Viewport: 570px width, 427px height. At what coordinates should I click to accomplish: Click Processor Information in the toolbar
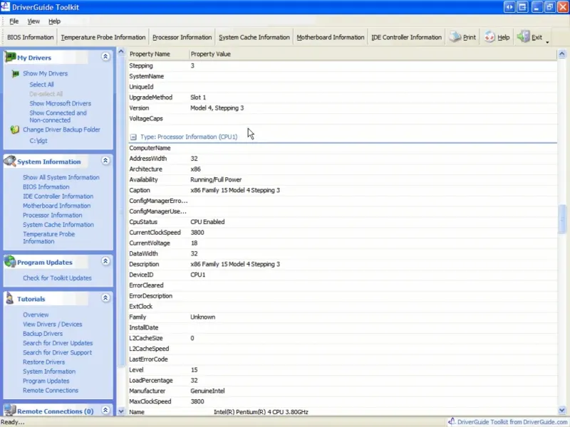[182, 37]
